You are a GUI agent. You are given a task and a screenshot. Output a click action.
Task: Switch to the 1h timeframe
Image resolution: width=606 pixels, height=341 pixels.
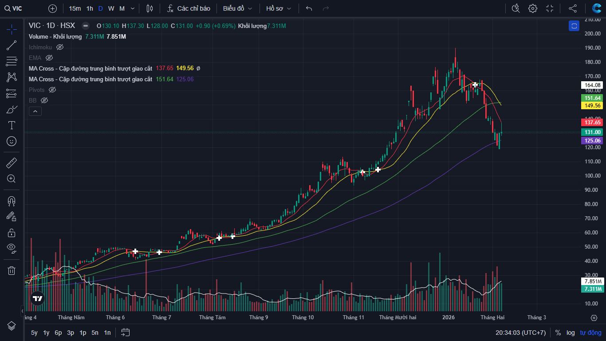(90, 8)
